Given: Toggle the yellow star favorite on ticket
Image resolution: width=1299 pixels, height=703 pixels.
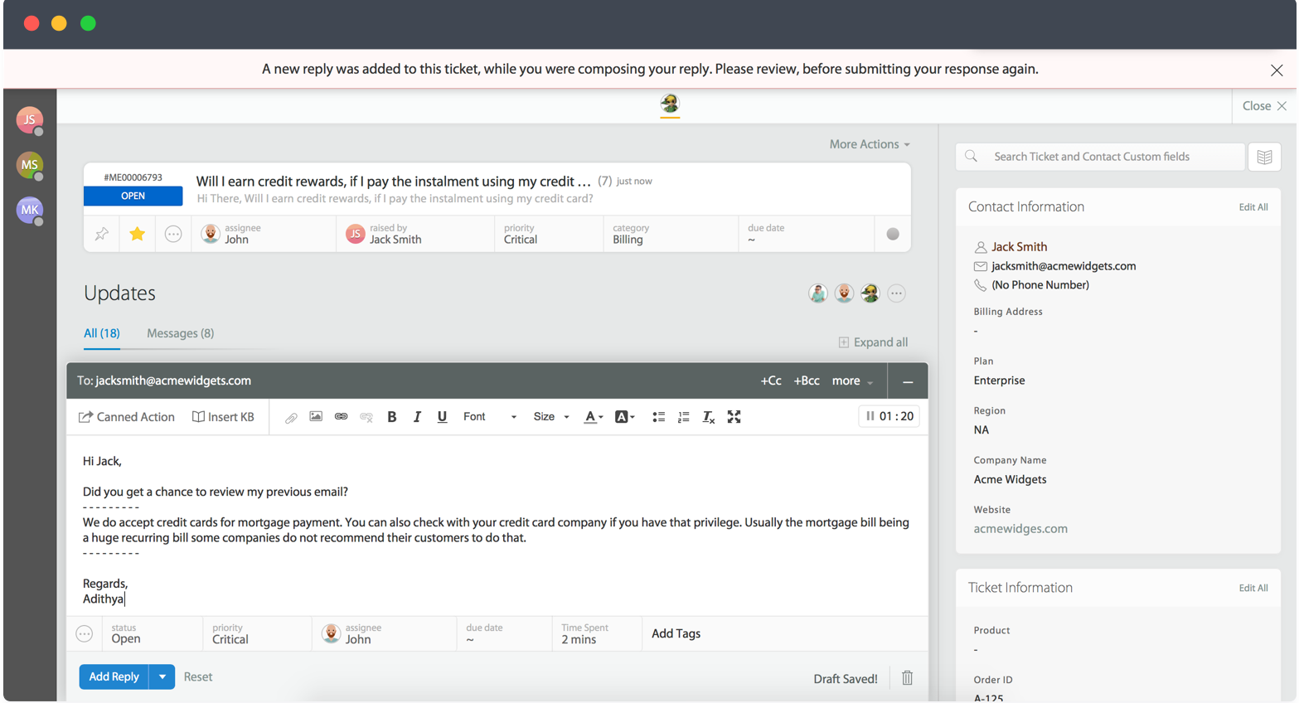Looking at the screenshot, I should click(138, 234).
